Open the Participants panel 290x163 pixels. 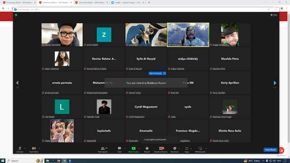[103, 149]
